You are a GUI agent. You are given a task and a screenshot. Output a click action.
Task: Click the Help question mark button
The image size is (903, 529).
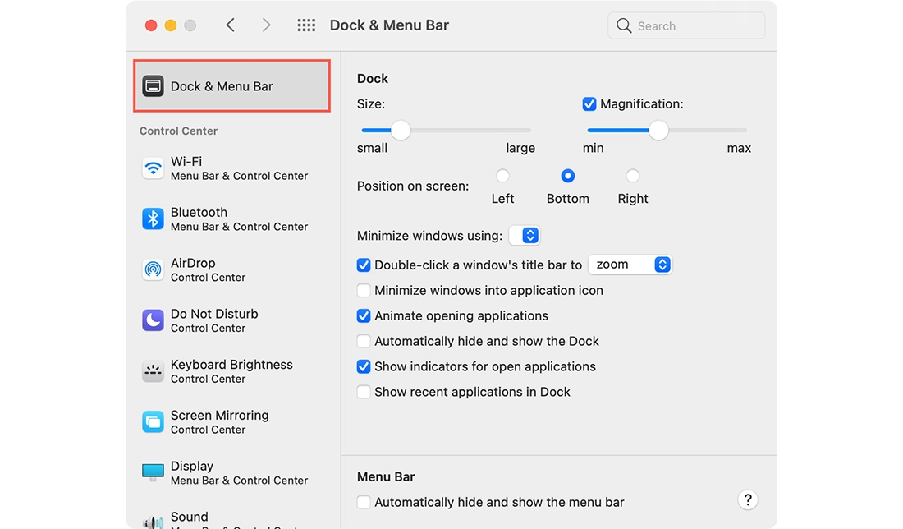pos(747,499)
